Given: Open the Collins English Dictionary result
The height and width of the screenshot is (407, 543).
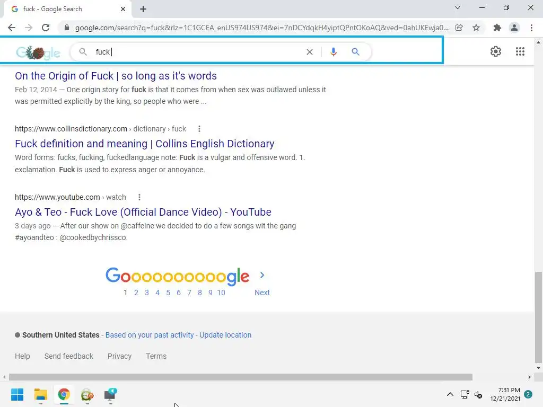Looking at the screenshot, I should [x=144, y=144].
